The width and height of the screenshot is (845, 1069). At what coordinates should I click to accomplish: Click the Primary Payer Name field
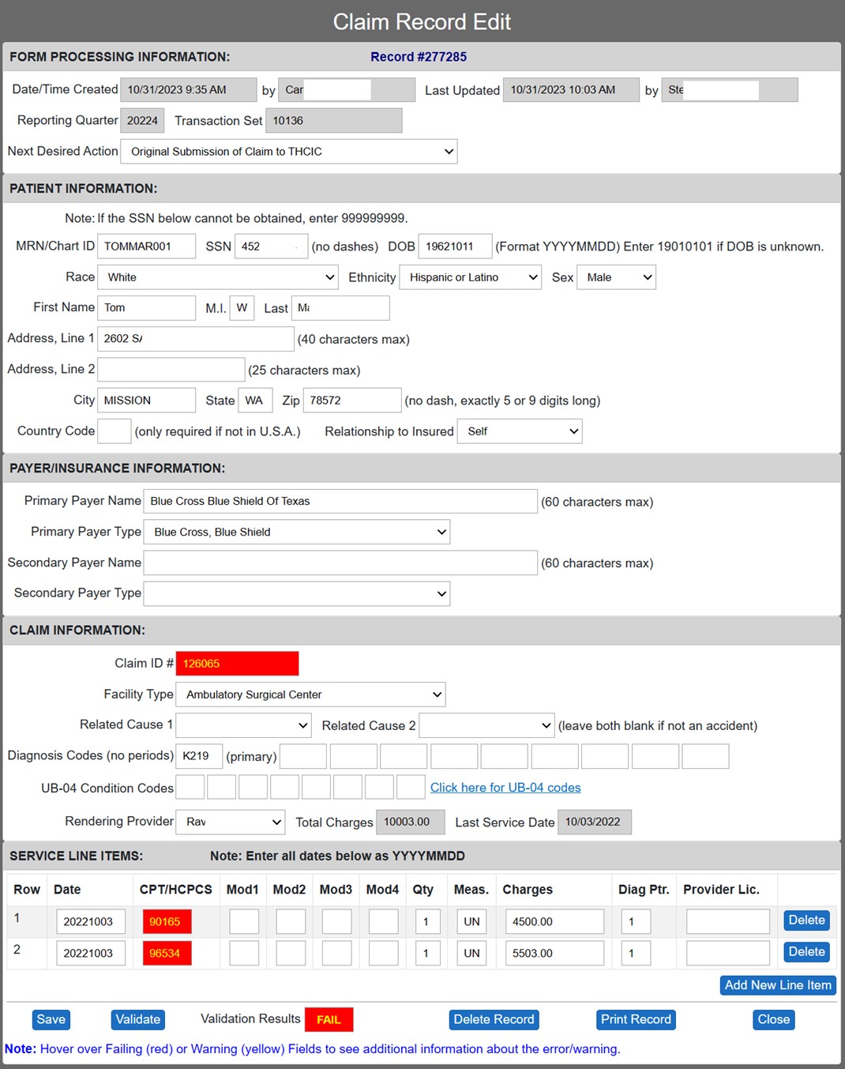point(340,502)
